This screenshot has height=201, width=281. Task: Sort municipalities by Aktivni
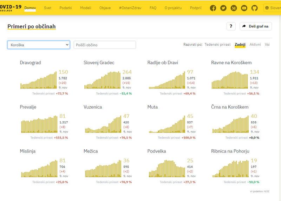[x=255, y=45]
